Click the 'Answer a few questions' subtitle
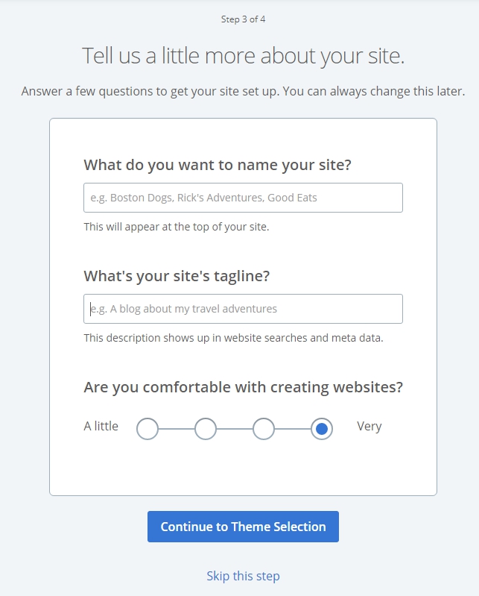479x596 pixels. pos(243,92)
